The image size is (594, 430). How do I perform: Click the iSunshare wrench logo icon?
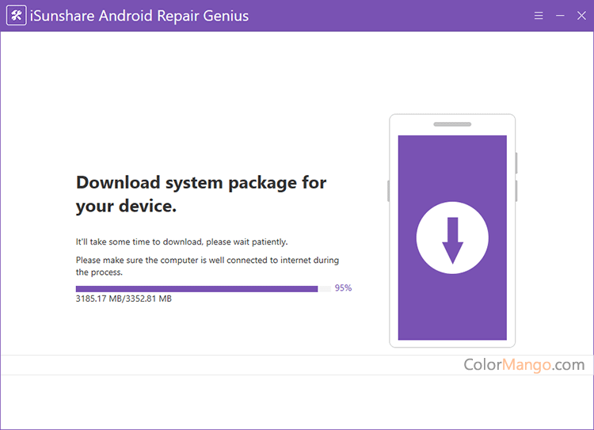coord(16,16)
